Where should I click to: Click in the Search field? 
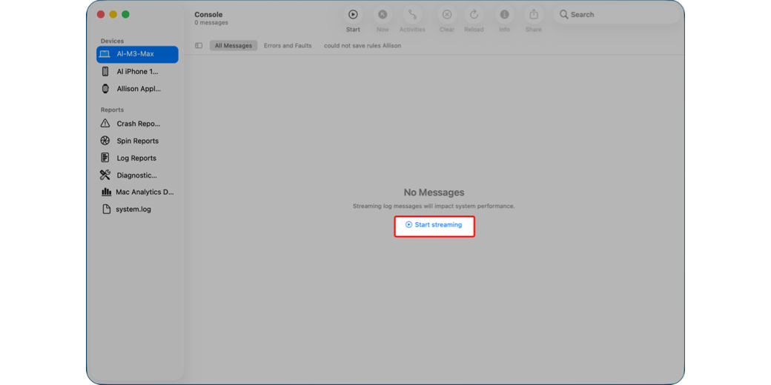pyautogui.click(x=619, y=15)
